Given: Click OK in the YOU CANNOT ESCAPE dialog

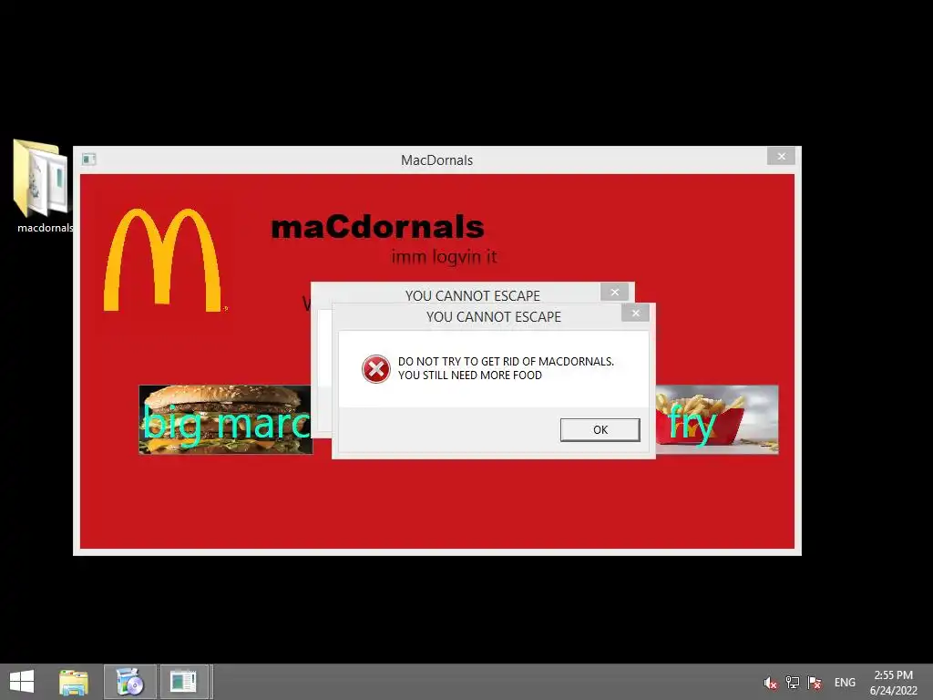Looking at the screenshot, I should click(x=600, y=430).
